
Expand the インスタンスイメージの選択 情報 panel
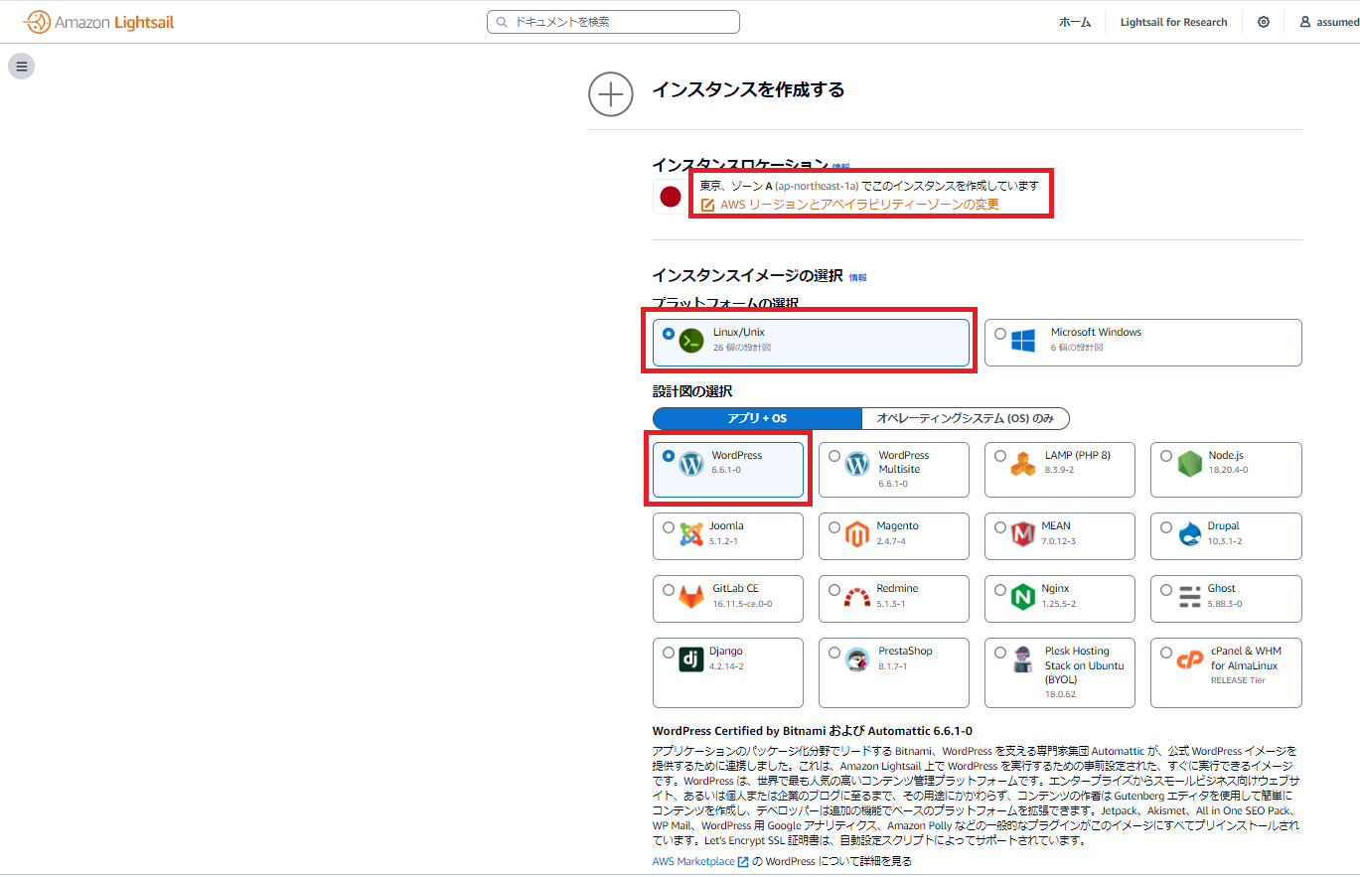click(x=856, y=277)
